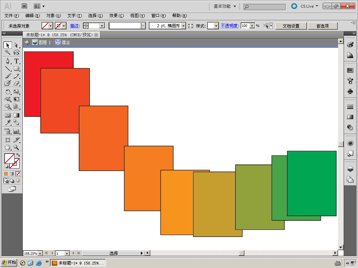The width and height of the screenshot is (358, 268).
Task: Select the Line Segment tool
Action: 8,68
